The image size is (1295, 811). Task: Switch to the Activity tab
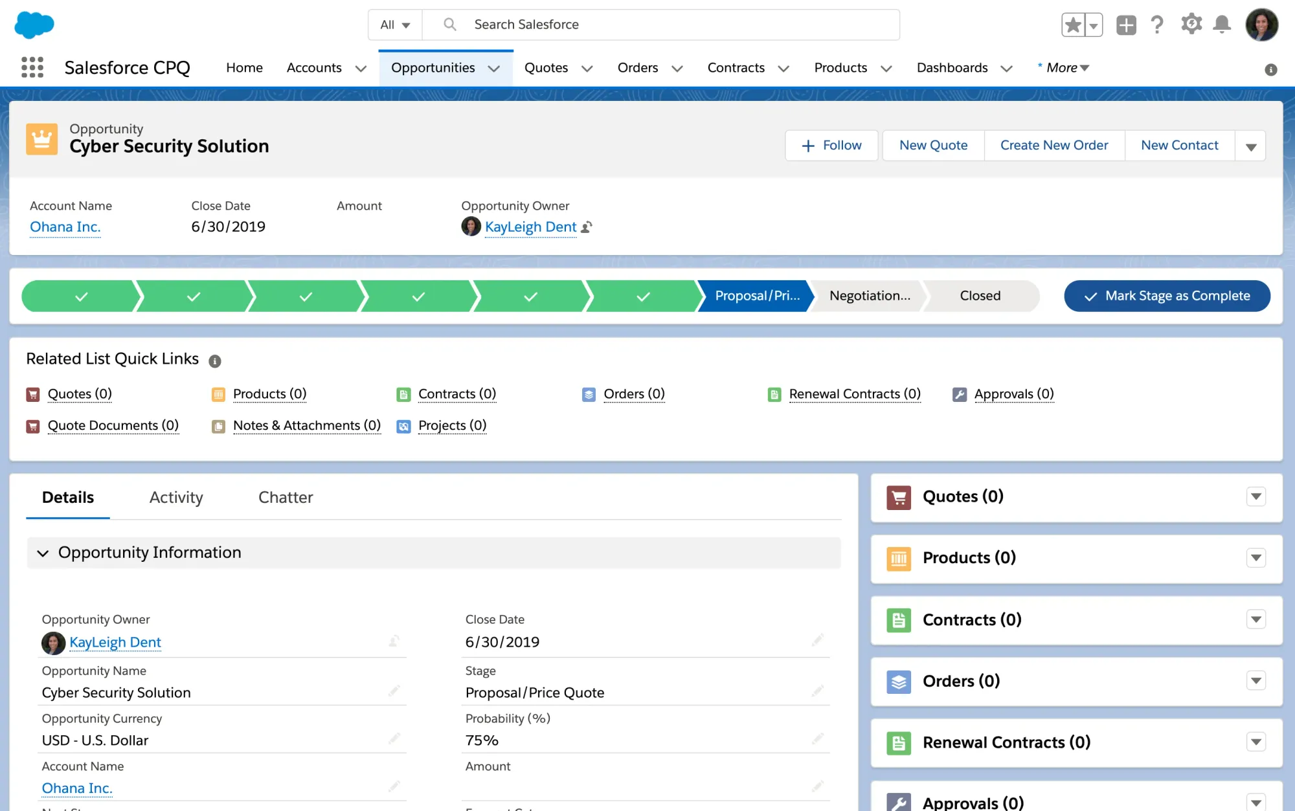pos(175,497)
